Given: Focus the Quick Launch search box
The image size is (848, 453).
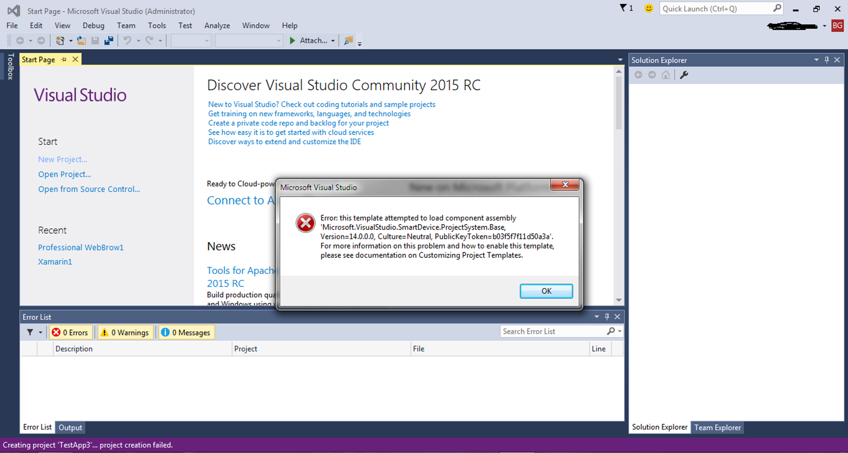Looking at the screenshot, I should tap(721, 8).
